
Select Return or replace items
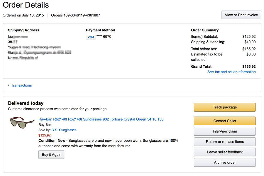point(225,142)
